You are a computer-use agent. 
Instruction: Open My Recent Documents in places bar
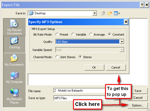[14, 27]
